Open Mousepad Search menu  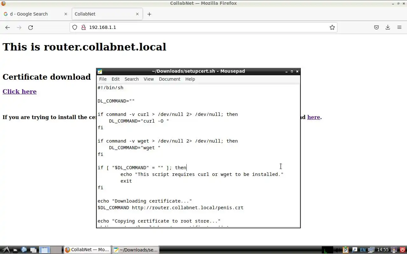click(132, 79)
